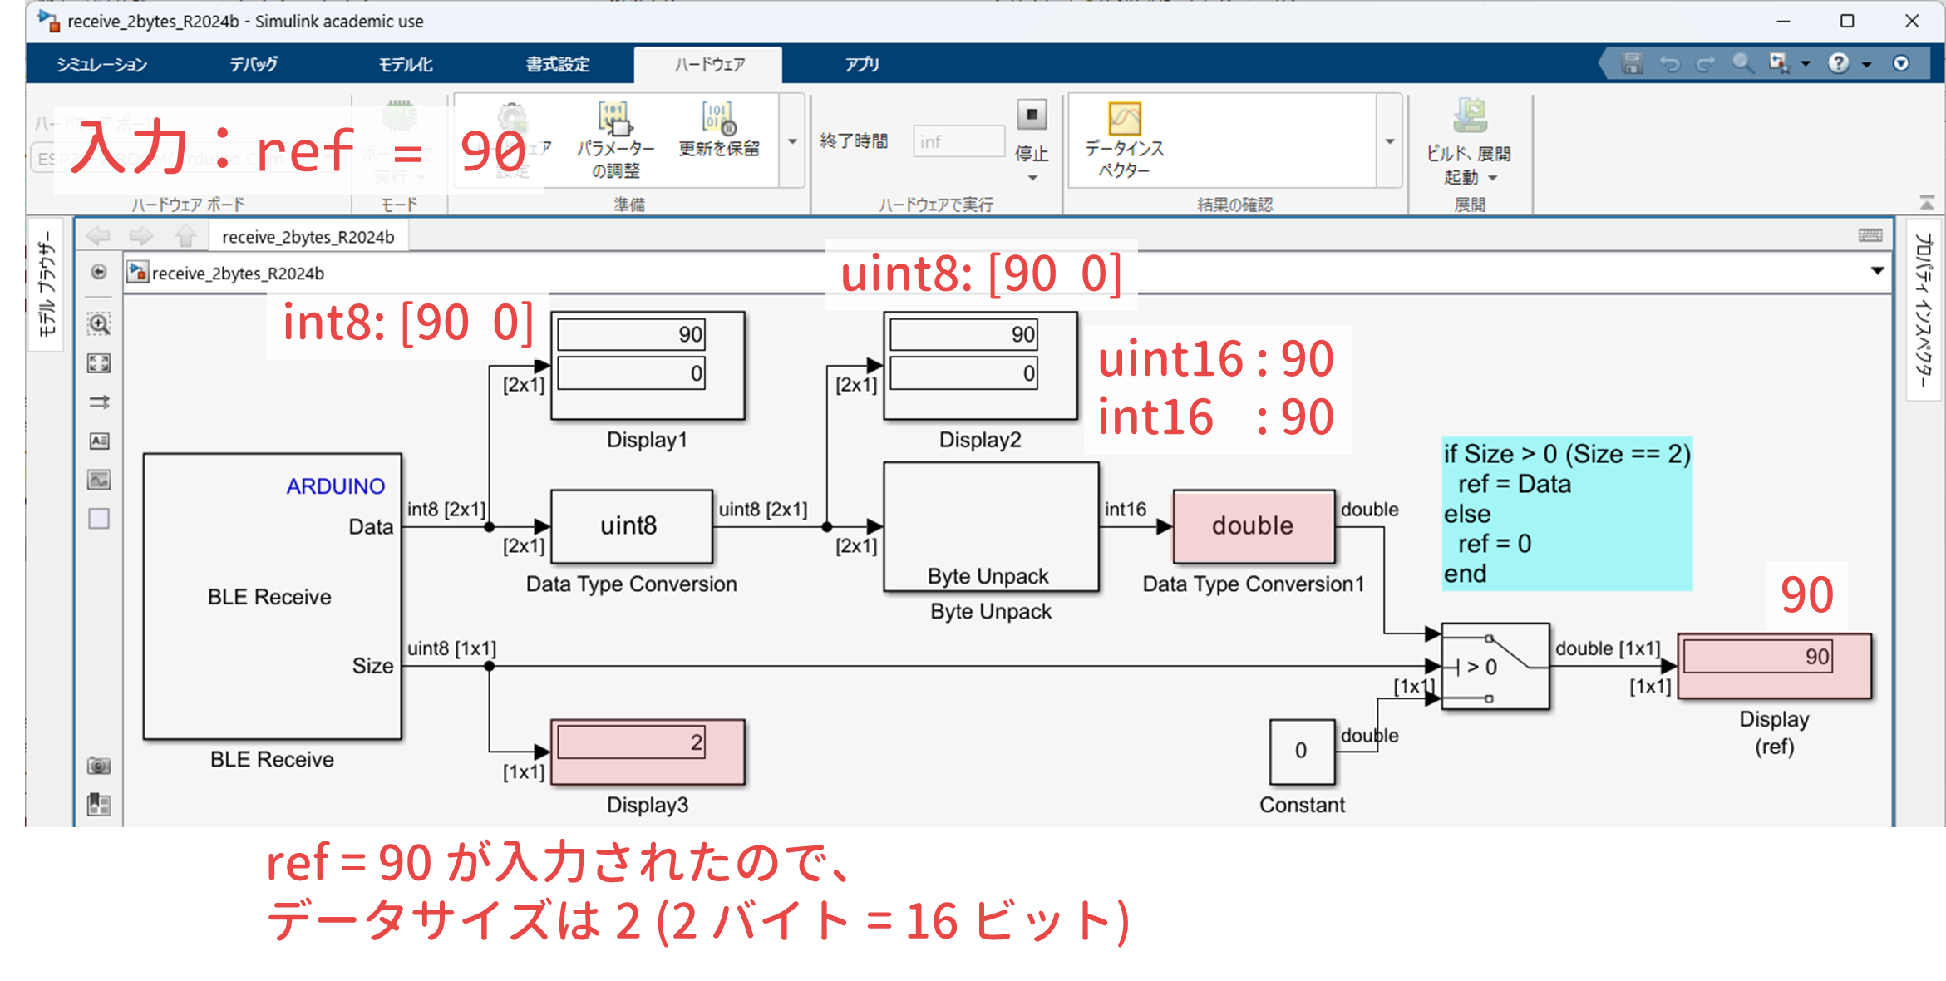Select the Zoom tool in canvas palette
1946x981 pixels.
(x=99, y=324)
